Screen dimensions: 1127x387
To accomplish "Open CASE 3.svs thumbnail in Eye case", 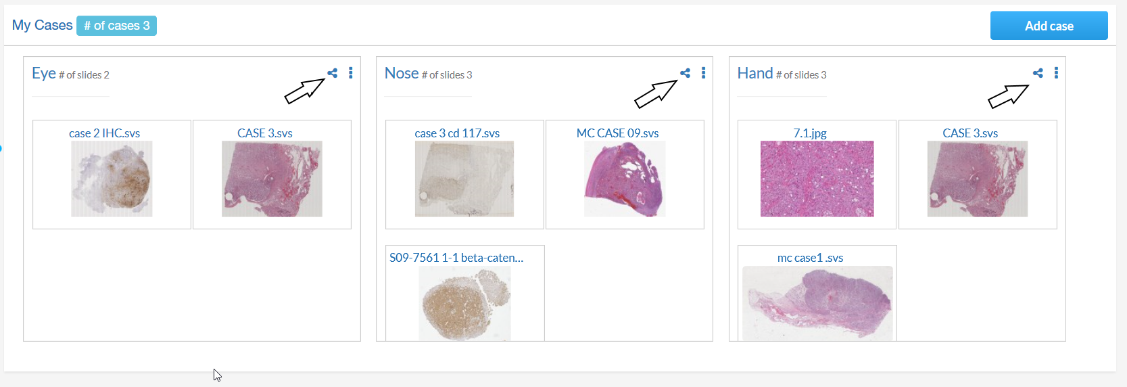I will pyautogui.click(x=272, y=179).
